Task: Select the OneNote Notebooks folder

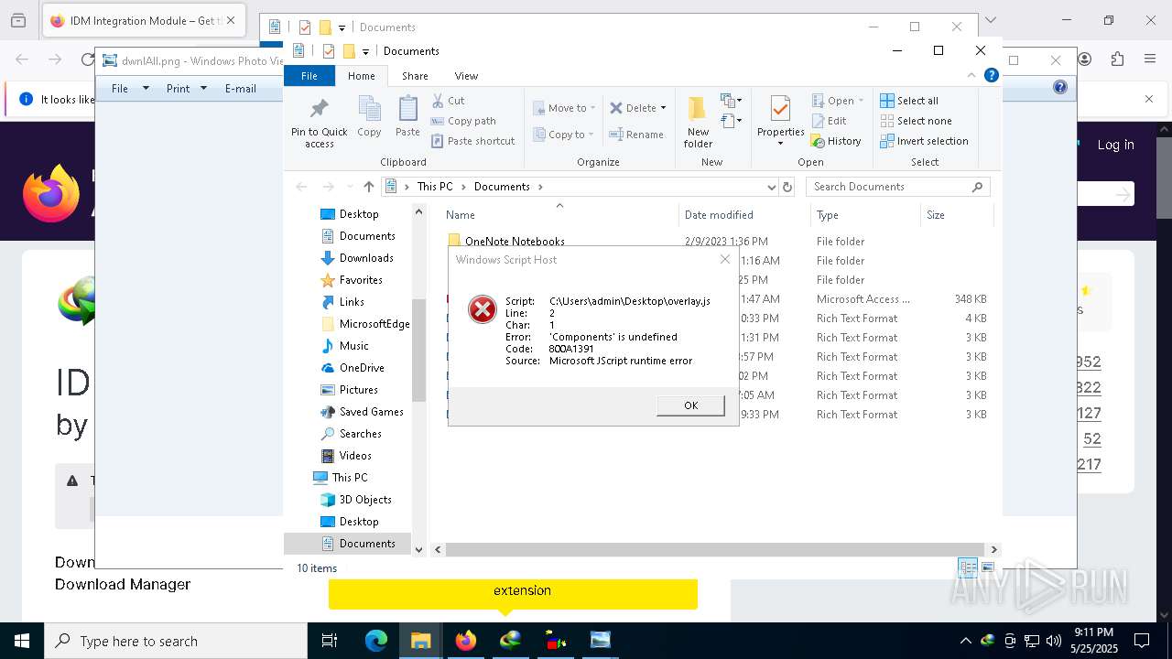Action: pyautogui.click(x=515, y=242)
